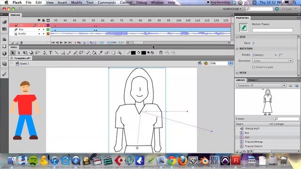Select the Pen tool

pyautogui.click(x=45, y=53)
